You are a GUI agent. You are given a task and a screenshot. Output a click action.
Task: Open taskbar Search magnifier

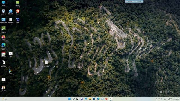tap(74, 99)
